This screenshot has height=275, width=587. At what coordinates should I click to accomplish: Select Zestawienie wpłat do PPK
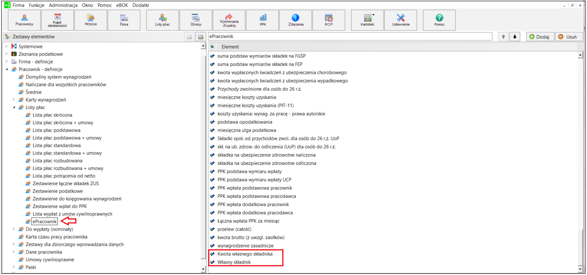pyautogui.click(x=59, y=206)
